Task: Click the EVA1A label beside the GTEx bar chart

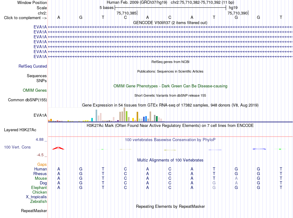Action: pyautogui.click(x=40, y=115)
